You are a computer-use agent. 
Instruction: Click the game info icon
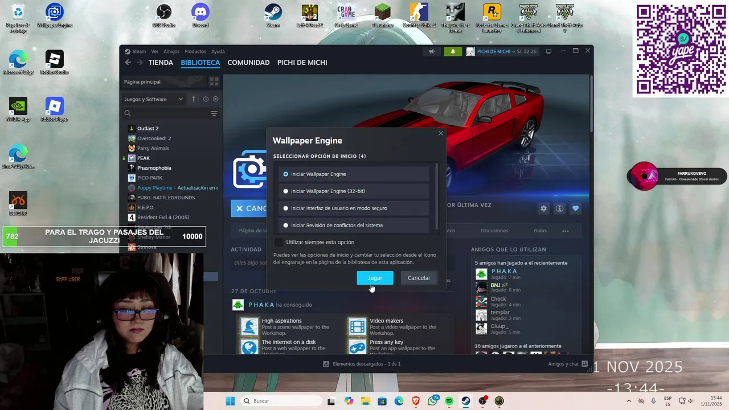[559, 208]
